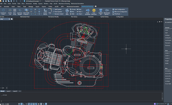Click the Visual Style property row
This screenshot has height=105, width=172.
point(168,84)
